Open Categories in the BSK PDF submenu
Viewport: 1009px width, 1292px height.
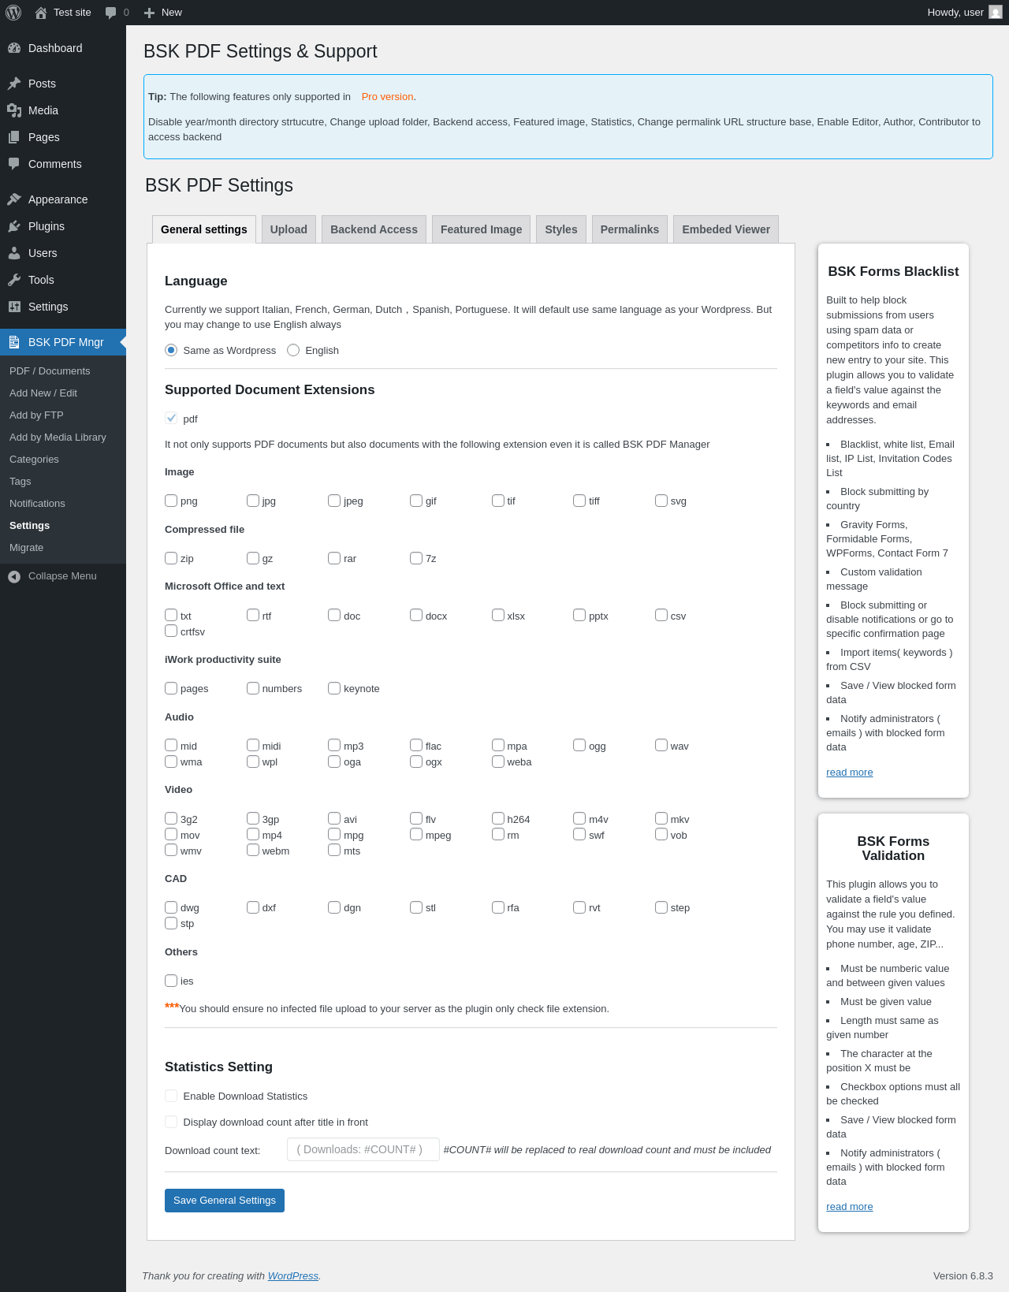pos(34,460)
